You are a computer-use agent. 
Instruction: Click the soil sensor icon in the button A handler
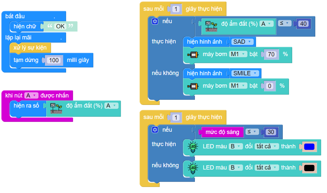pos(56,108)
